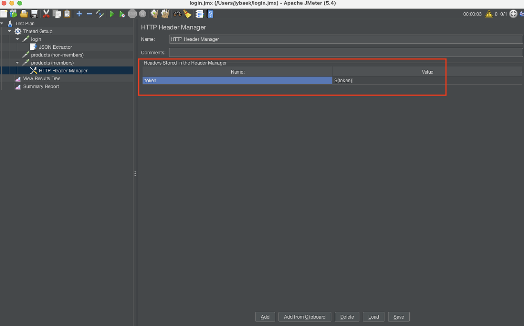Click Start no pauses icon
This screenshot has width=524, height=326.
[122, 14]
